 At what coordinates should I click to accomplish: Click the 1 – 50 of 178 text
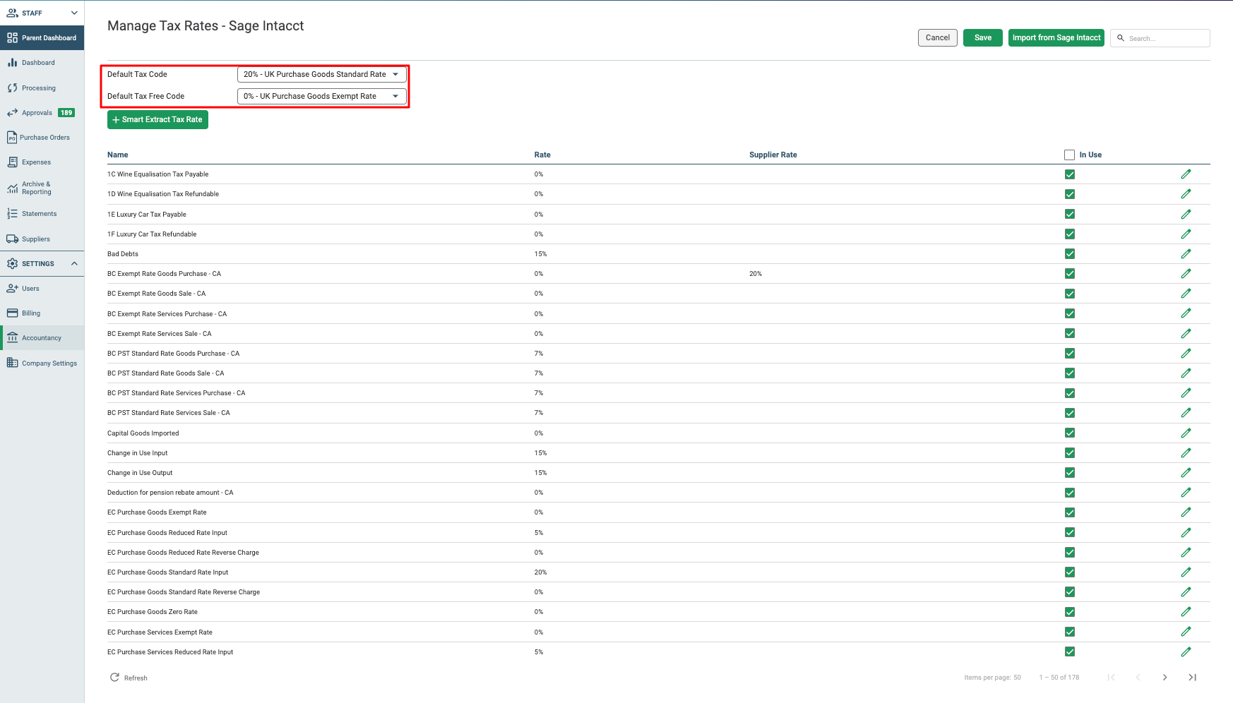1059,678
